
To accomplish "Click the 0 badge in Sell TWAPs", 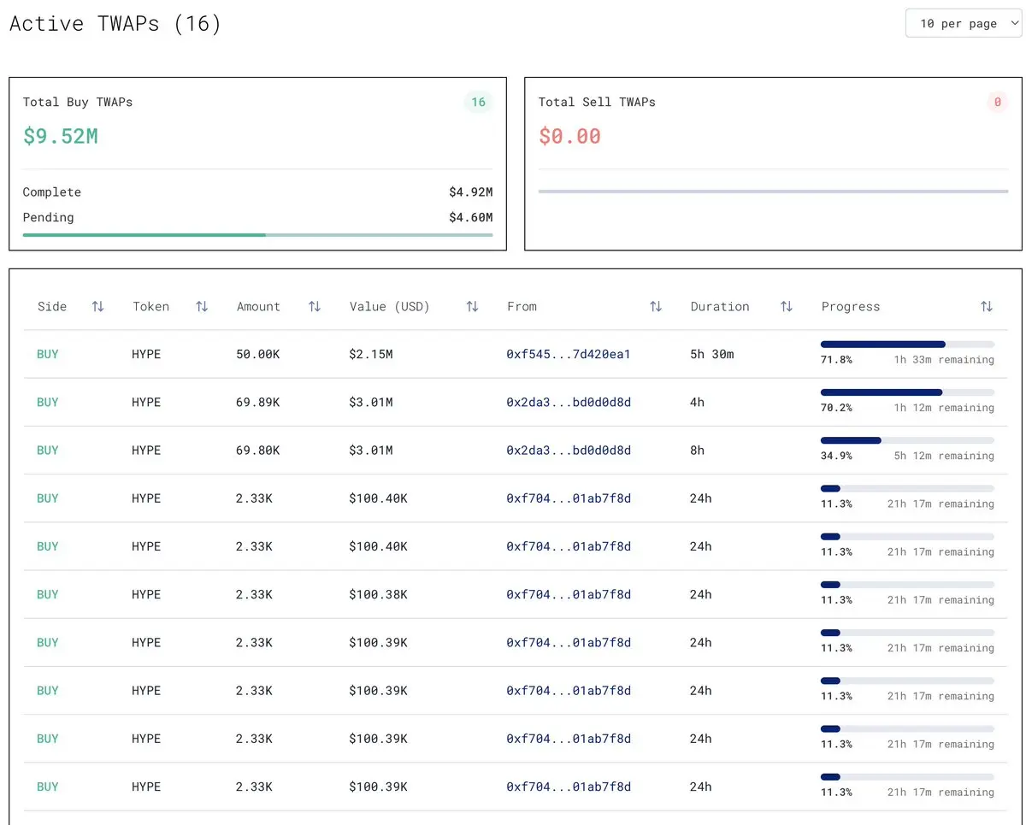I will point(997,103).
